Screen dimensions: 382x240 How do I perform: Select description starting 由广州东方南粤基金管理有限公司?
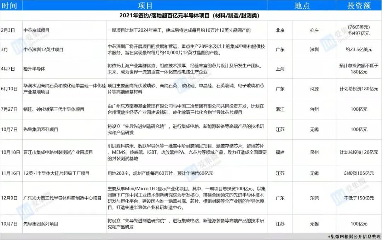[x=186, y=109]
